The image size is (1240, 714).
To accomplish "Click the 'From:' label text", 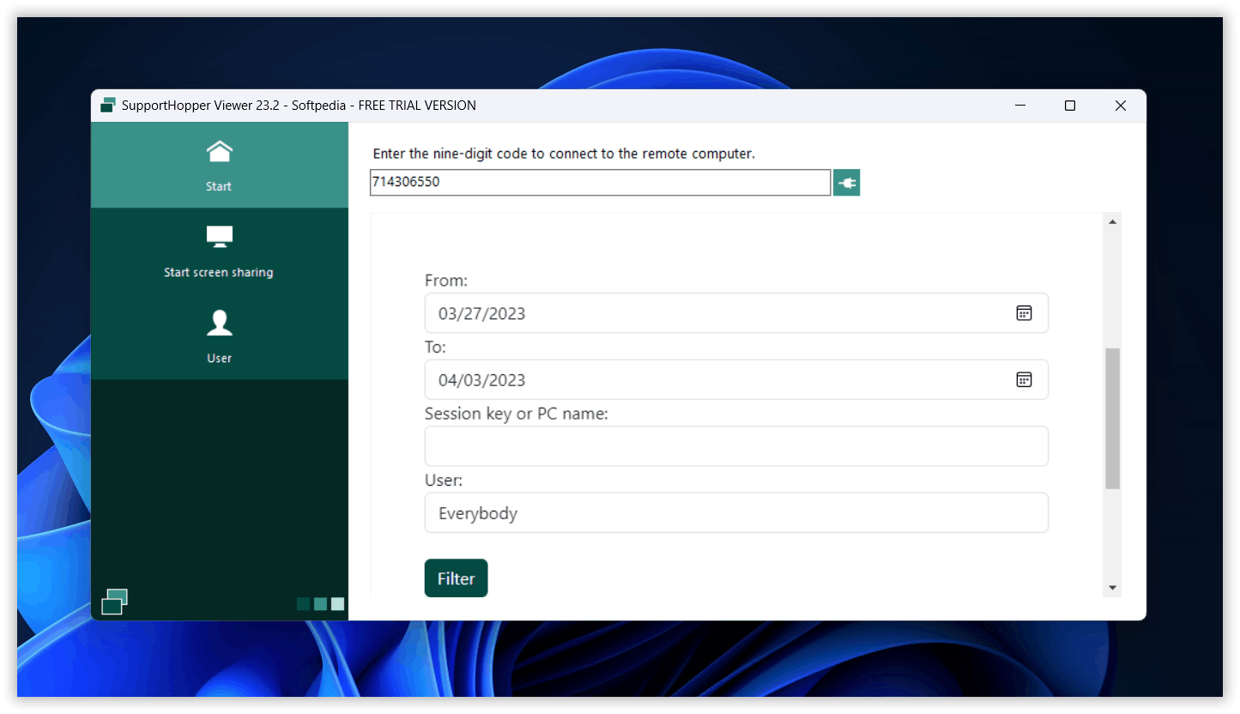I will click(446, 281).
